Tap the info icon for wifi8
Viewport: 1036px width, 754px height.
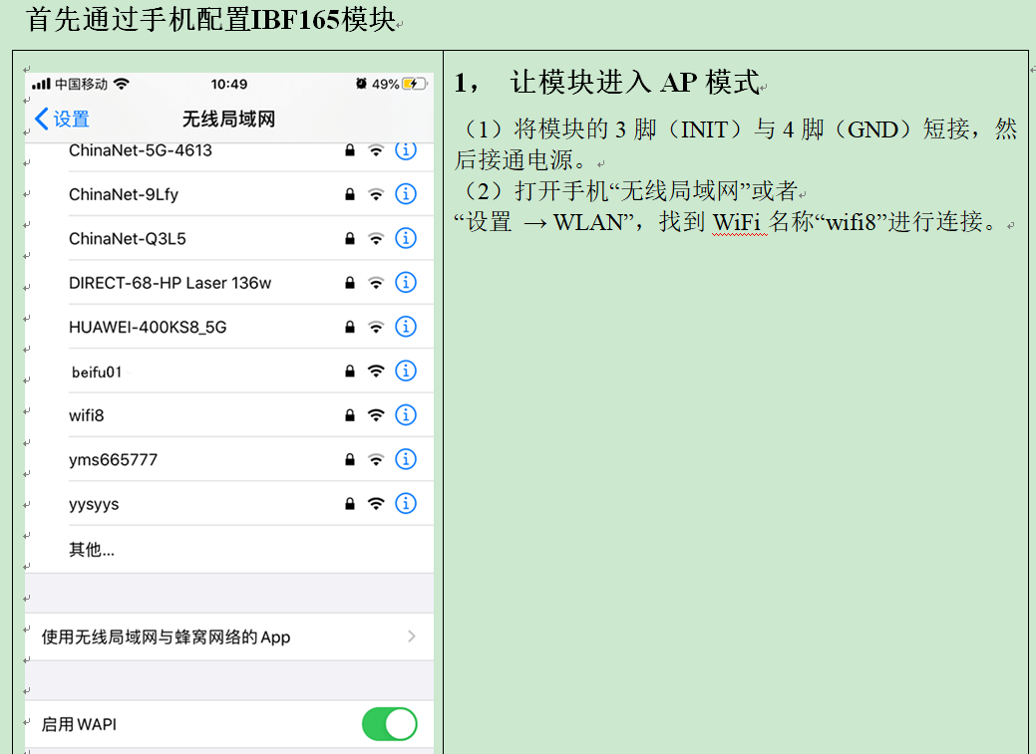pyautogui.click(x=406, y=415)
